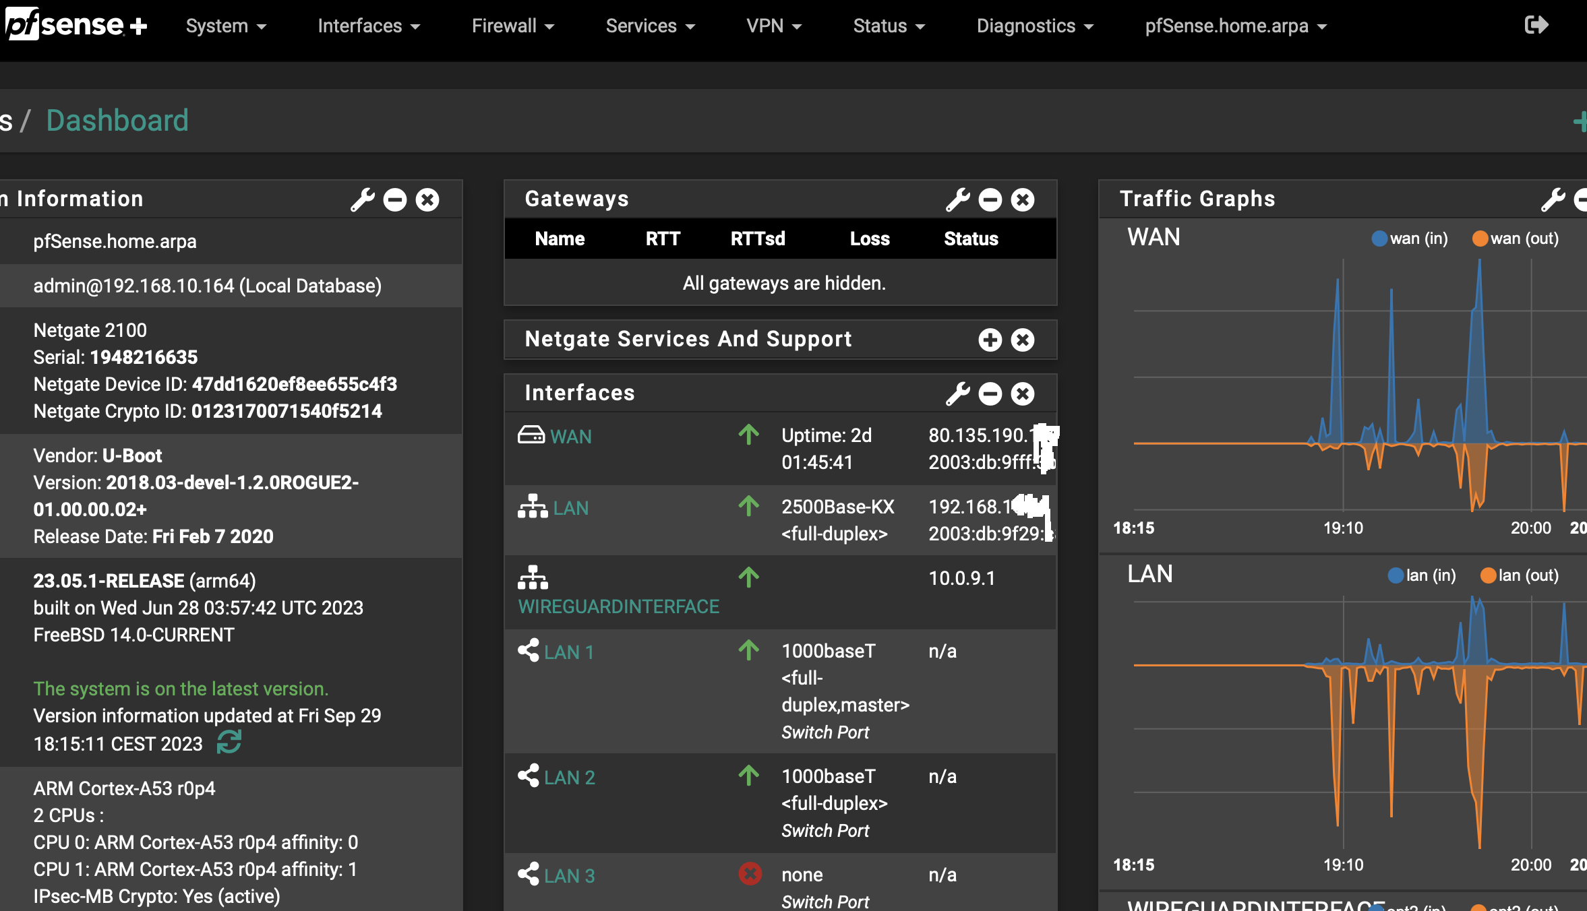Toggle lan (out) orange legend series
Screen dimensions: 1587x911
[1520, 575]
